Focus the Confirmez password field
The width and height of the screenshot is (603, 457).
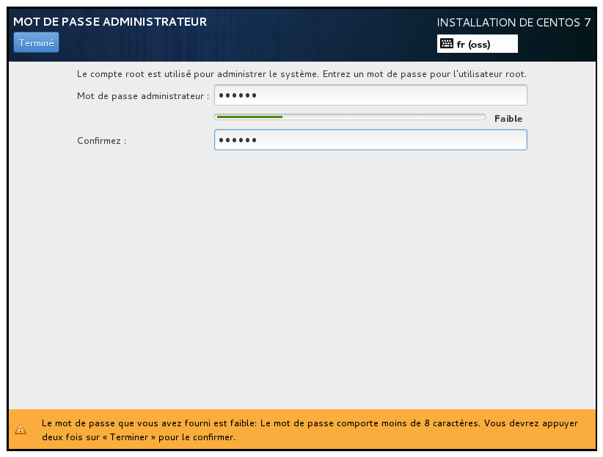(x=370, y=140)
